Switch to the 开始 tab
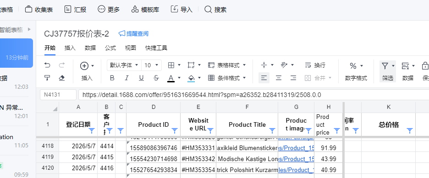Viewport: 429px width, 178px height. [x=50, y=48]
